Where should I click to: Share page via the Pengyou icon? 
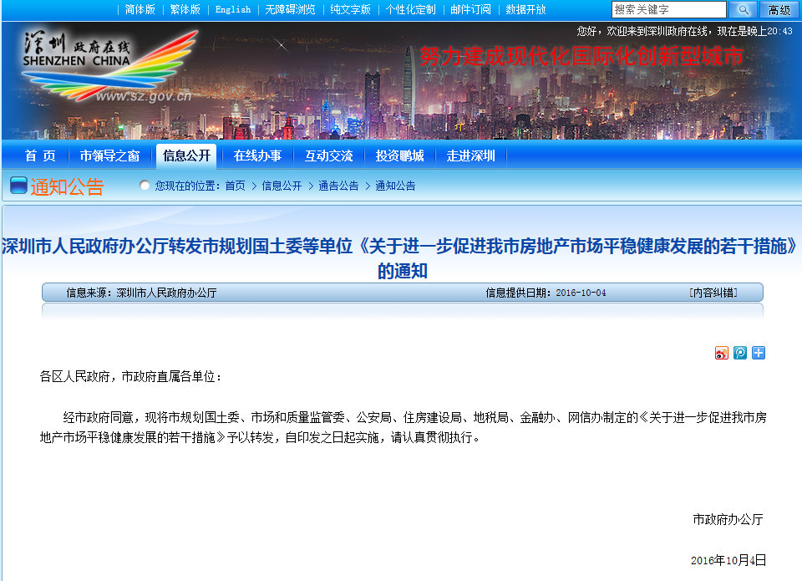pyautogui.click(x=740, y=353)
